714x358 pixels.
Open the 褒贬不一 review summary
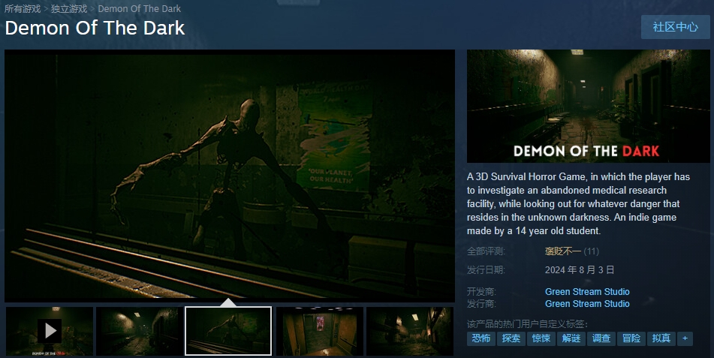point(563,251)
